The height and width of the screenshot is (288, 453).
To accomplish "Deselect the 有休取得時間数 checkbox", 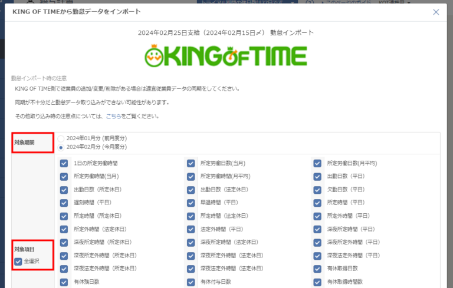I will (x=318, y=282).
